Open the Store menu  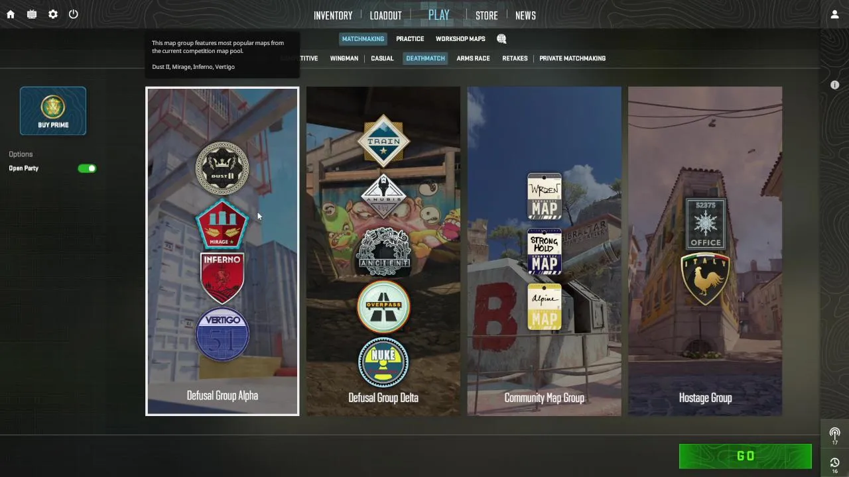[x=486, y=15]
